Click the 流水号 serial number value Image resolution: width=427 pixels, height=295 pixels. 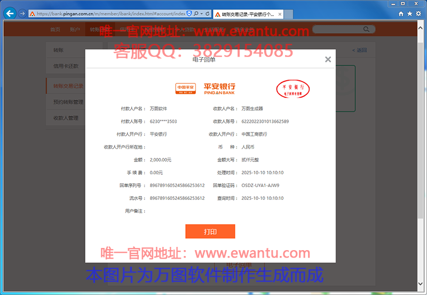click(177, 198)
